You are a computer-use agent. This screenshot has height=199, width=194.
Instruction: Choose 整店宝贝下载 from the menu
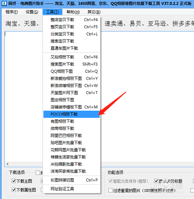(71, 20)
